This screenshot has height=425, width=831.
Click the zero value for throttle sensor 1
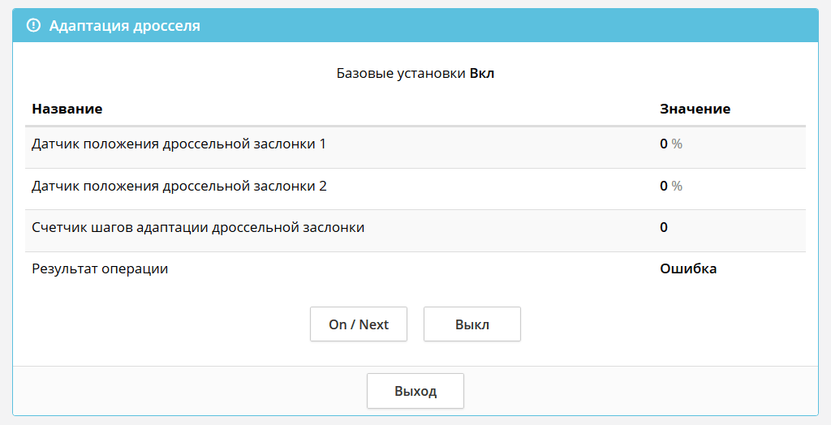pos(664,144)
